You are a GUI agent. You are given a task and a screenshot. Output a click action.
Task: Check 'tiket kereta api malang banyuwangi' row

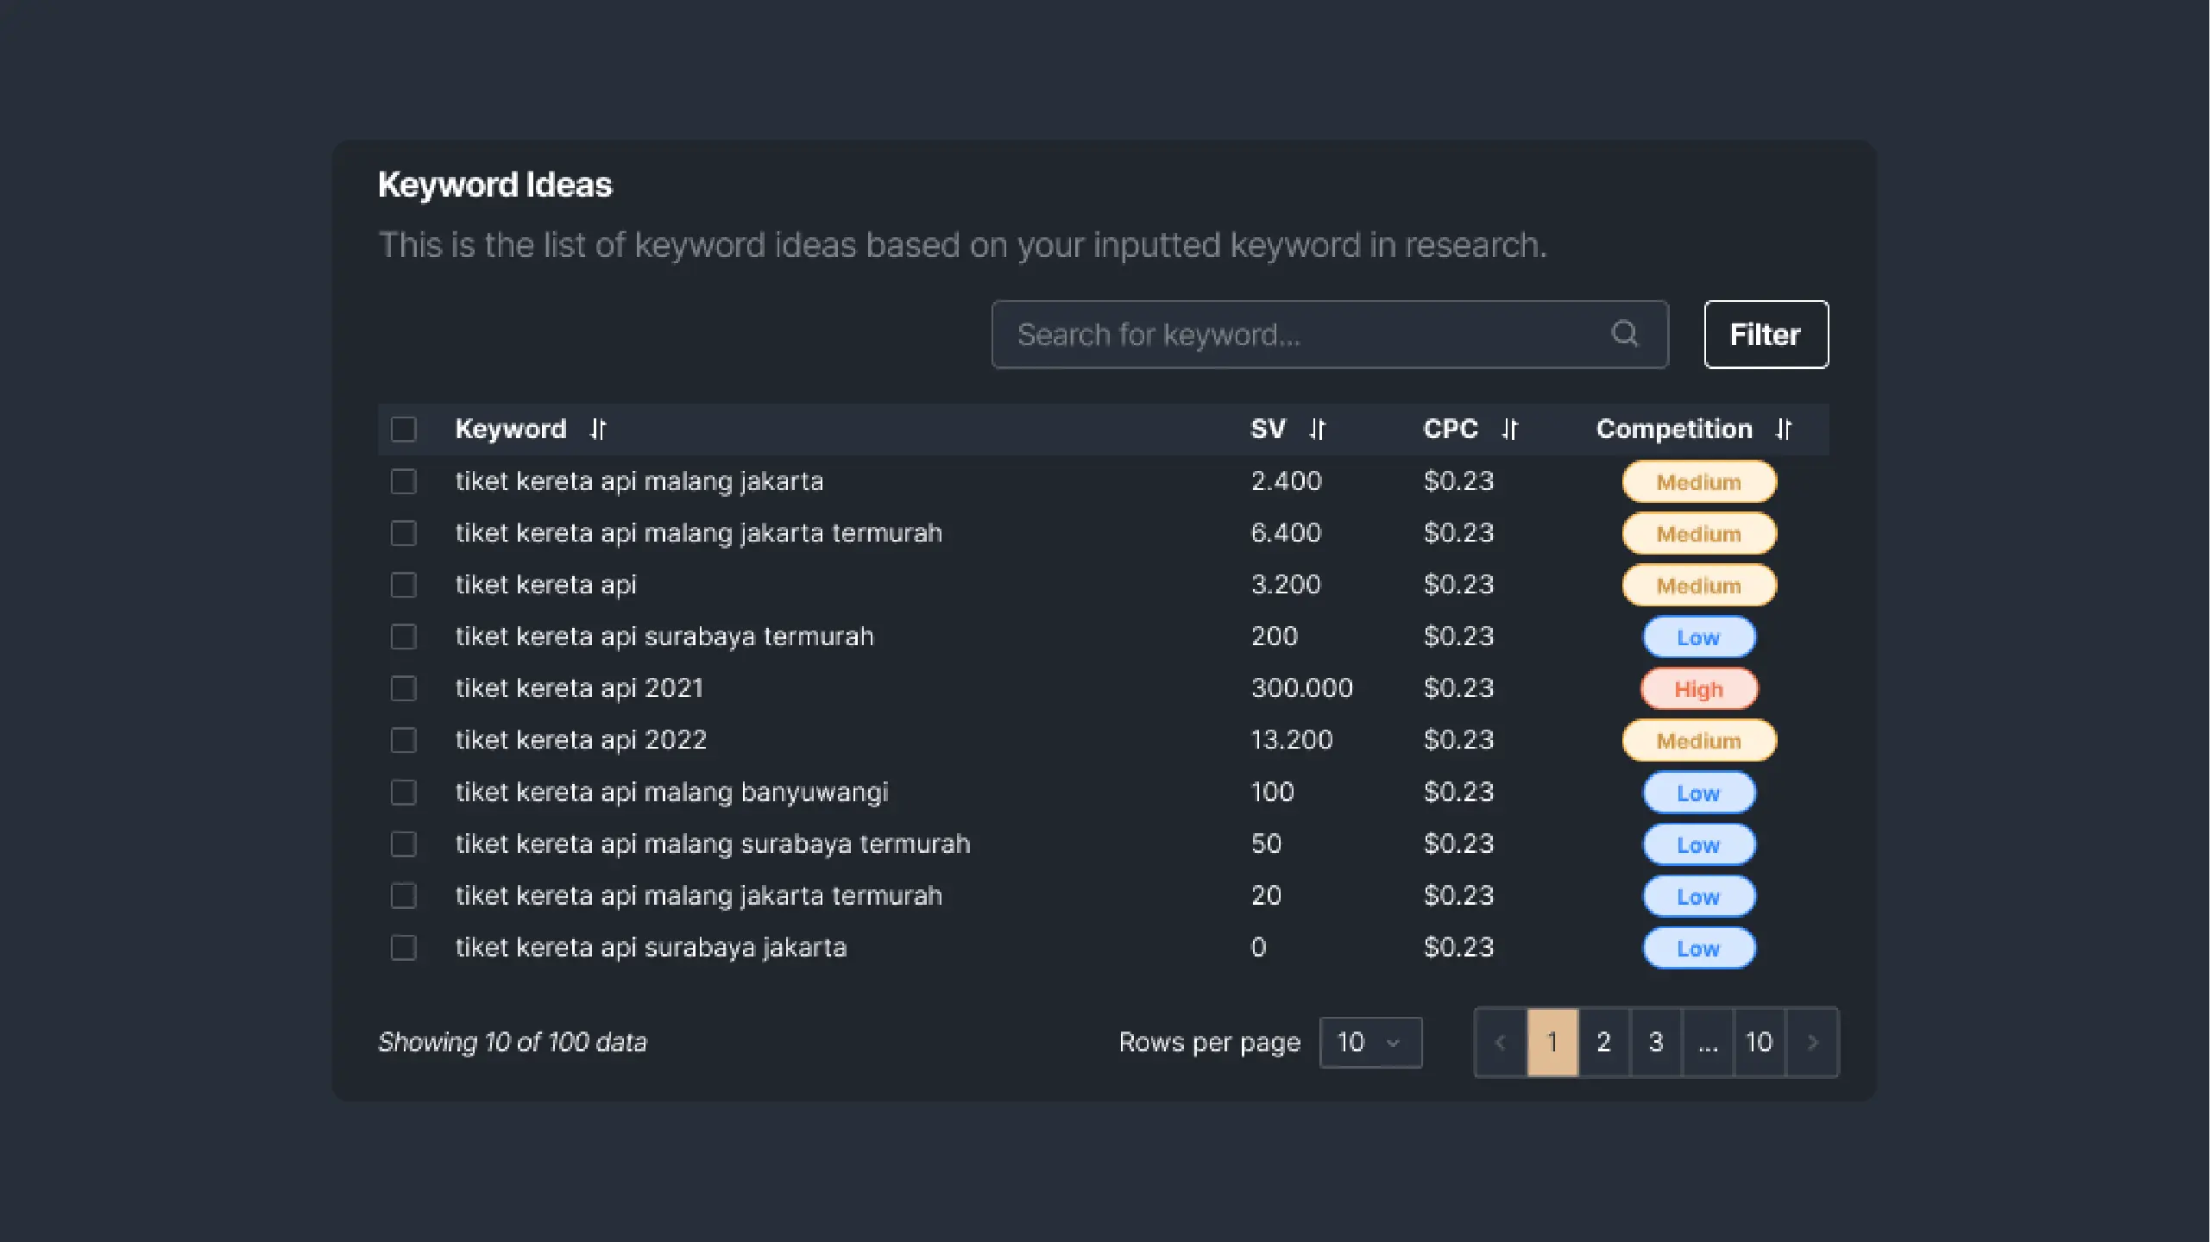404,792
